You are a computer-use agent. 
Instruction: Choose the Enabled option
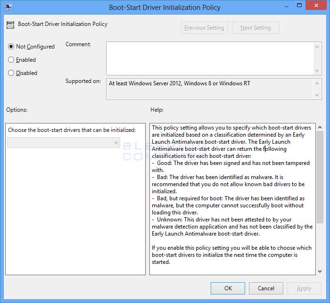[11, 60]
